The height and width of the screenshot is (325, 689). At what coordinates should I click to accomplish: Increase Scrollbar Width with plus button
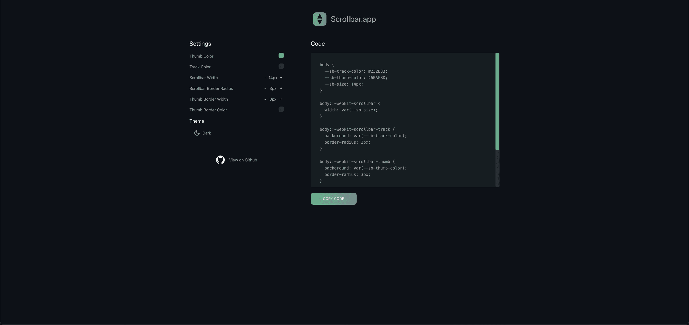point(281,78)
